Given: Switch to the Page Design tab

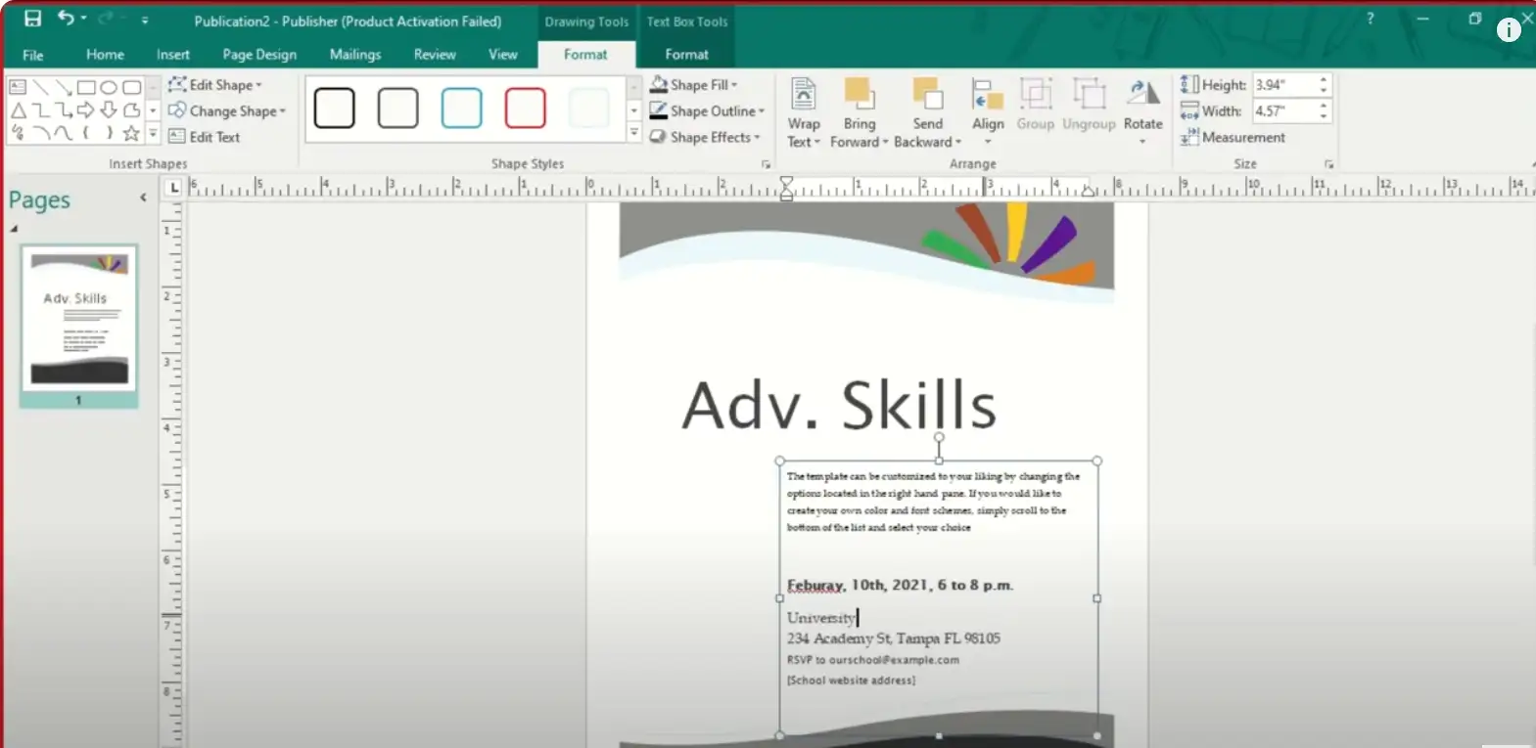Looking at the screenshot, I should point(259,55).
